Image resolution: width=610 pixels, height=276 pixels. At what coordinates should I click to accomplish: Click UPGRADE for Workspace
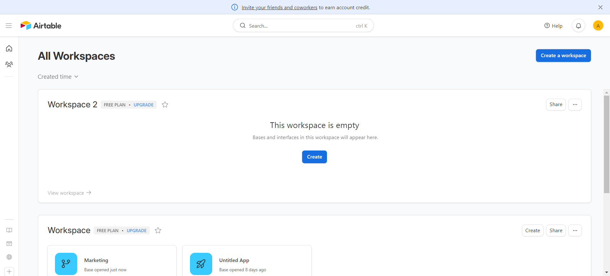137,231
